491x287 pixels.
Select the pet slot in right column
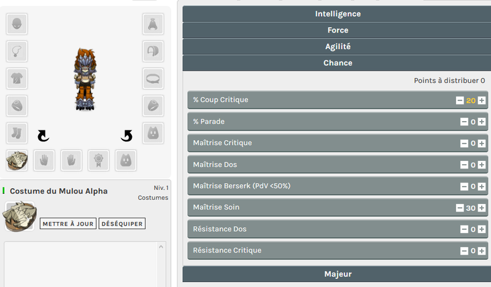click(153, 133)
